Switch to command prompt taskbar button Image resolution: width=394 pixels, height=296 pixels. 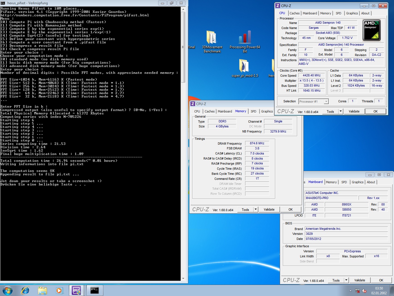coord(95,290)
